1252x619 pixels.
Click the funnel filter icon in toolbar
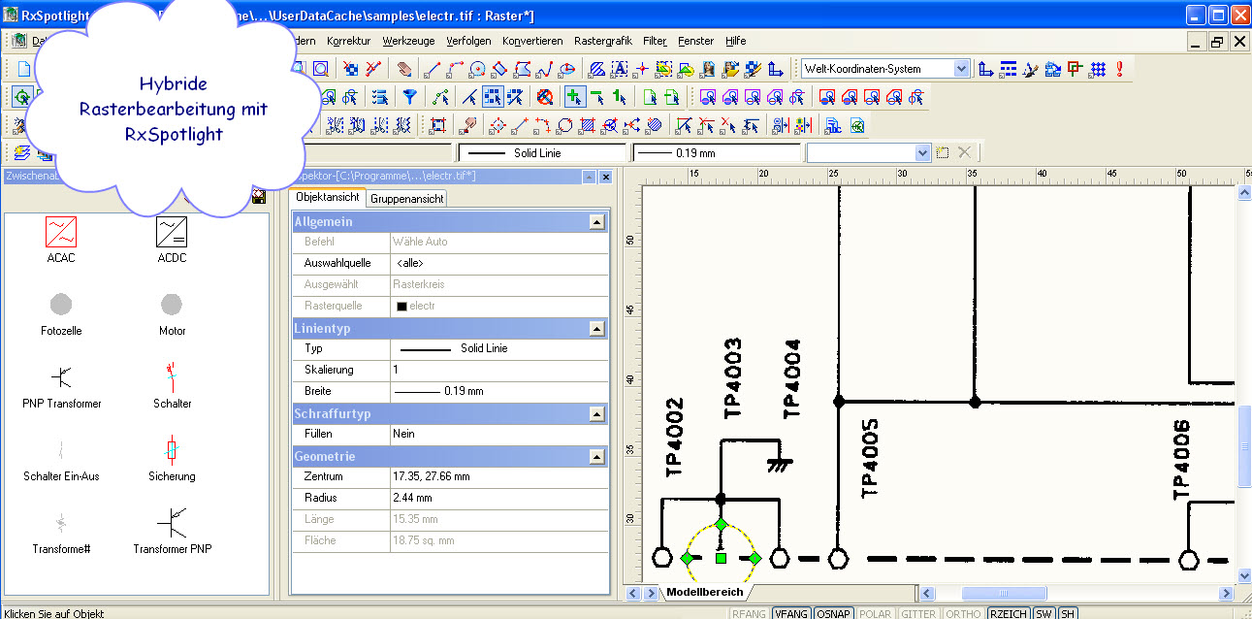[x=410, y=97]
